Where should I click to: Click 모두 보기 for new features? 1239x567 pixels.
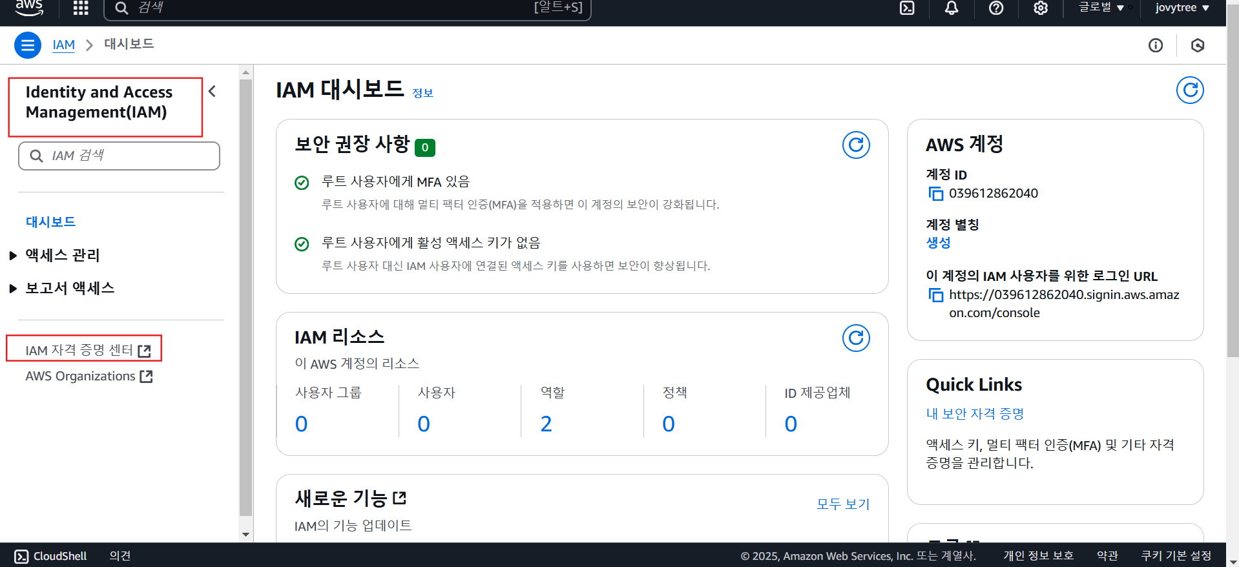[x=843, y=504]
